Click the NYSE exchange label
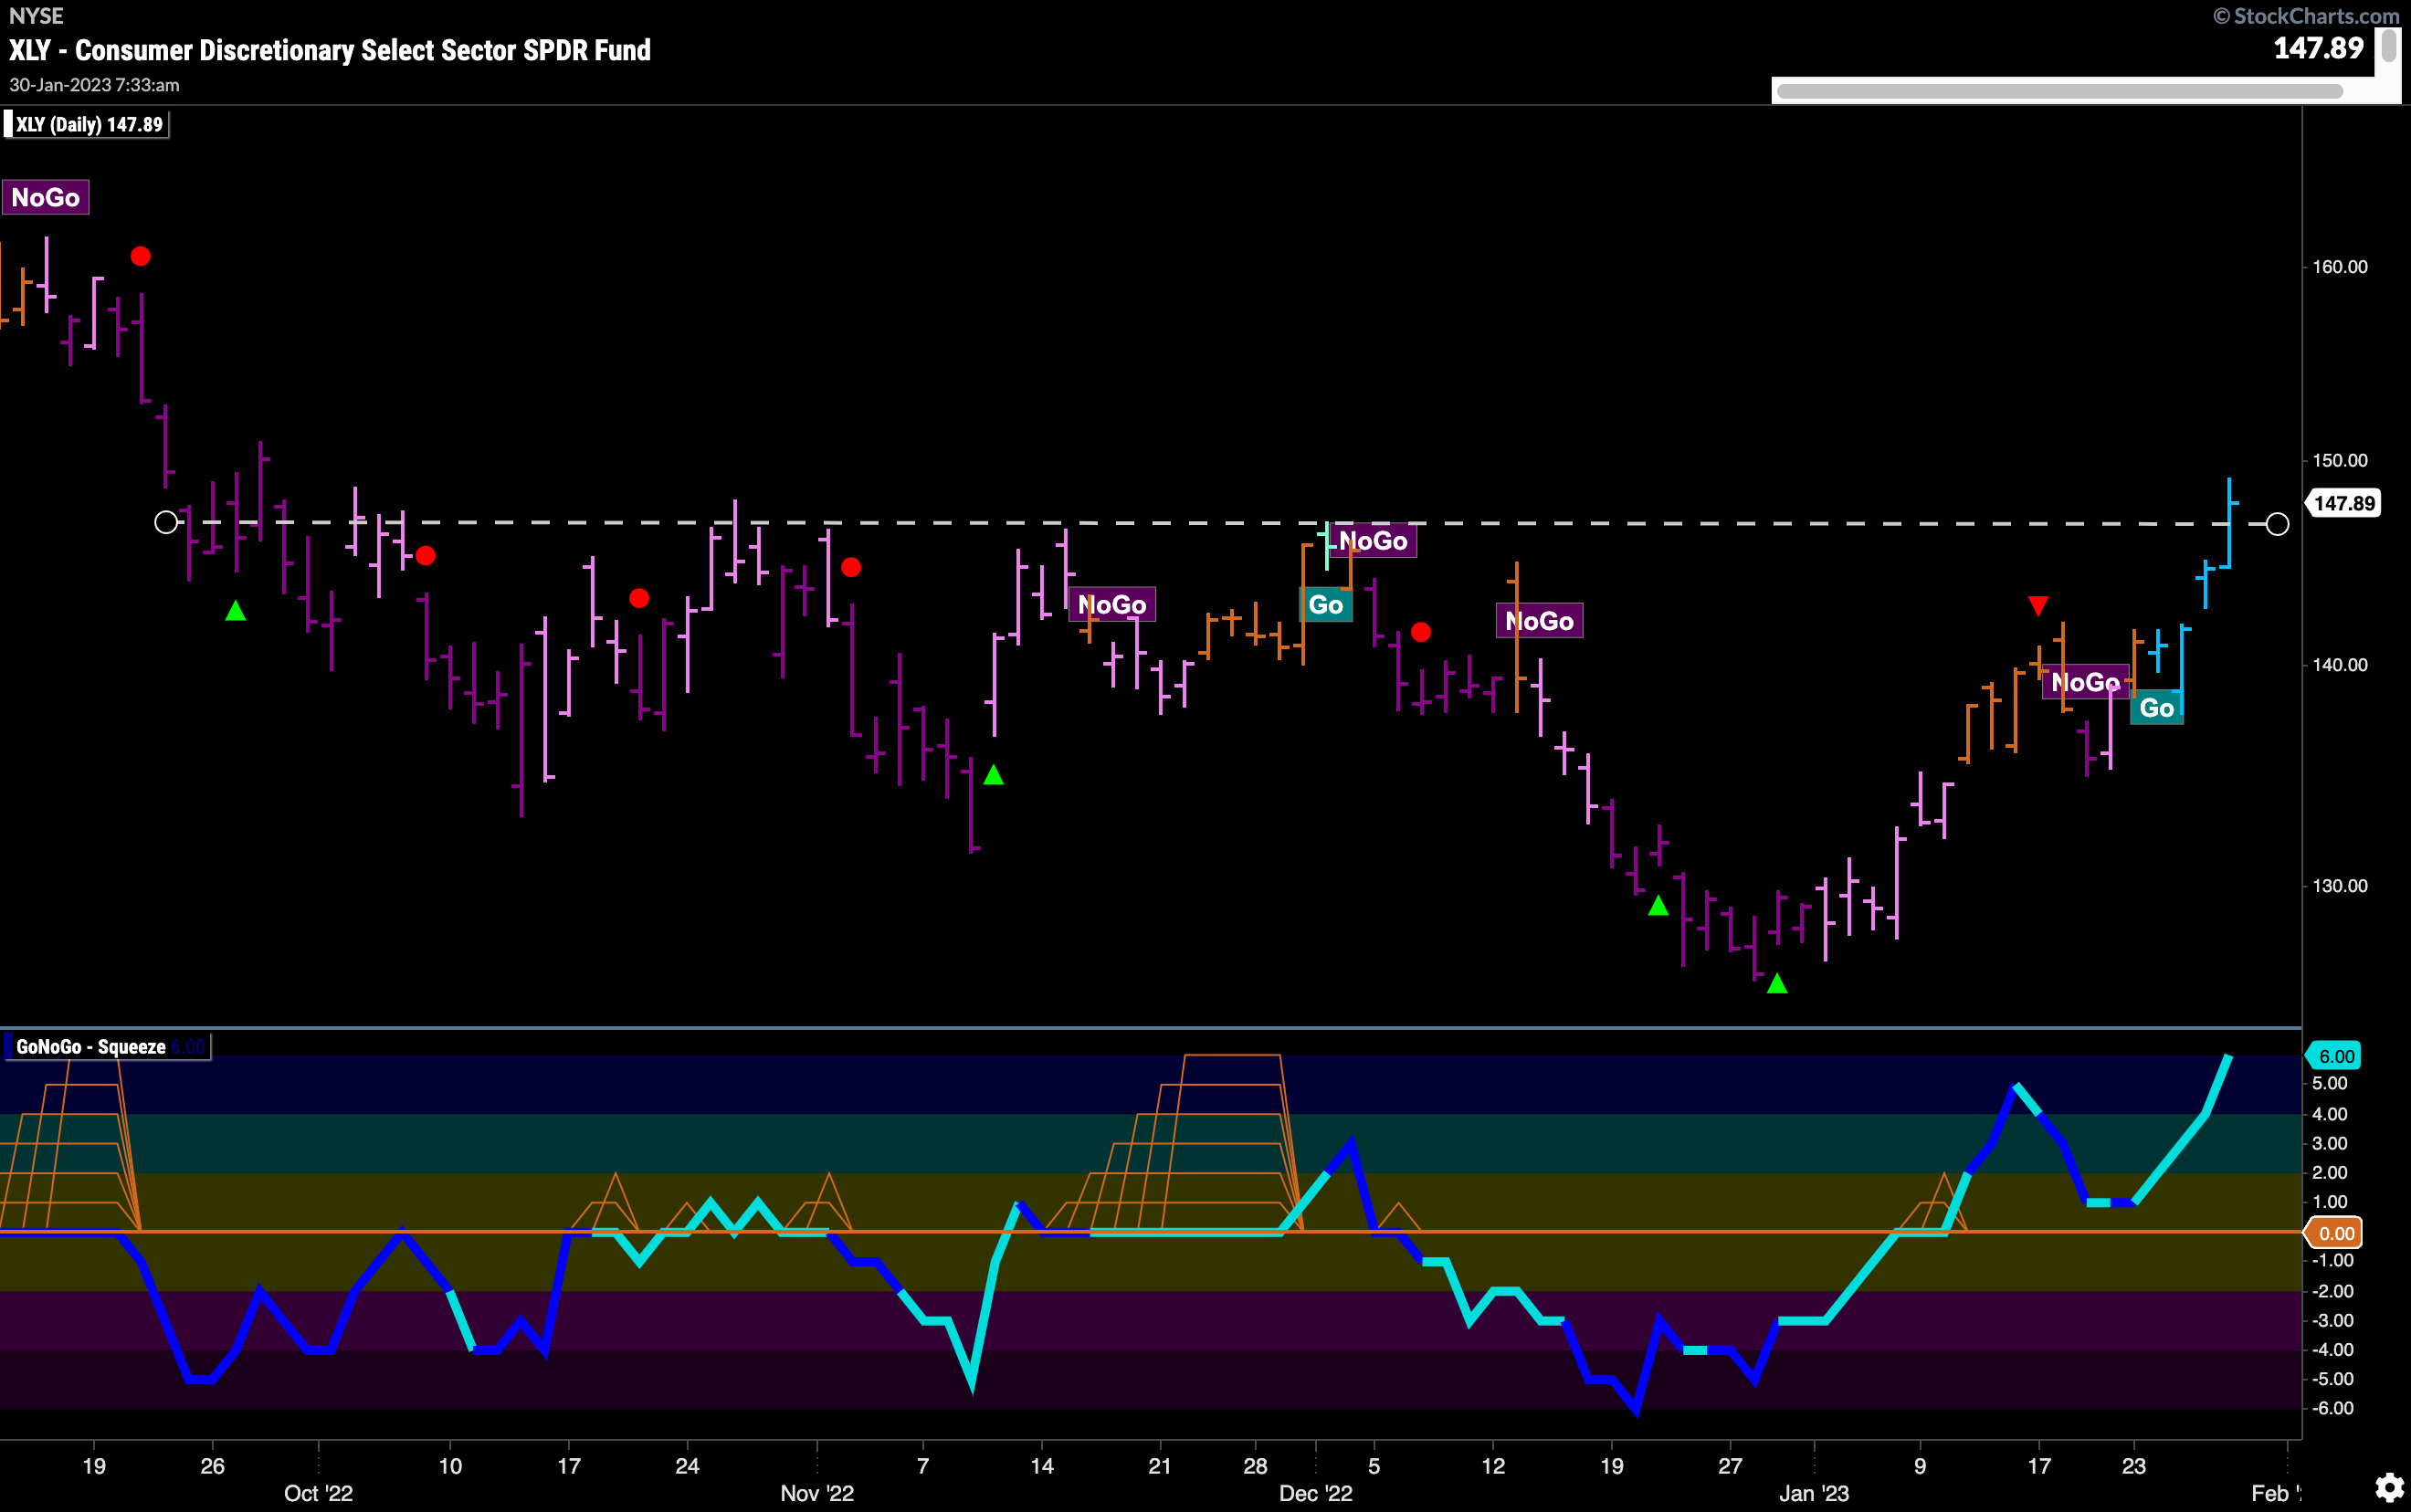 (x=36, y=16)
